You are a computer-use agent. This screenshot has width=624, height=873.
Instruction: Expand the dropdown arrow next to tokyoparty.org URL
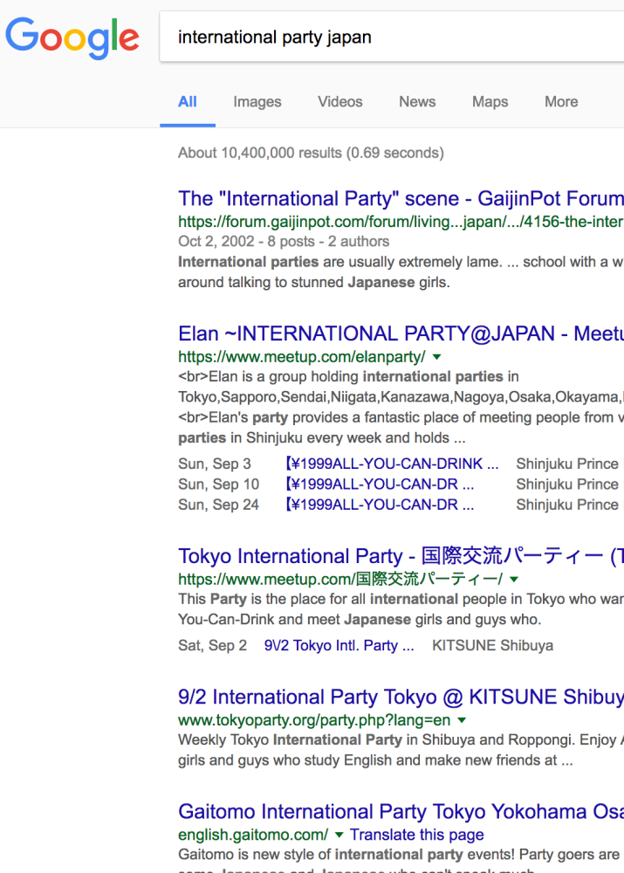click(x=462, y=720)
